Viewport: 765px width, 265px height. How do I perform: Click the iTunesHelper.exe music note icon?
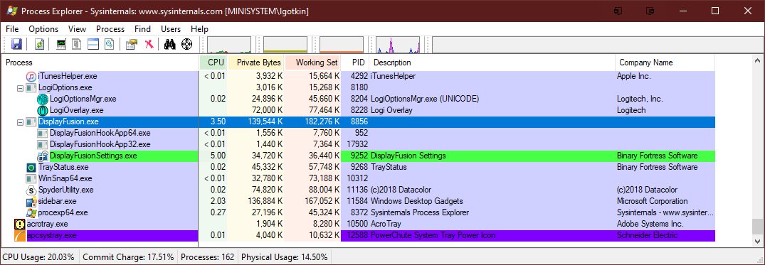(31, 77)
